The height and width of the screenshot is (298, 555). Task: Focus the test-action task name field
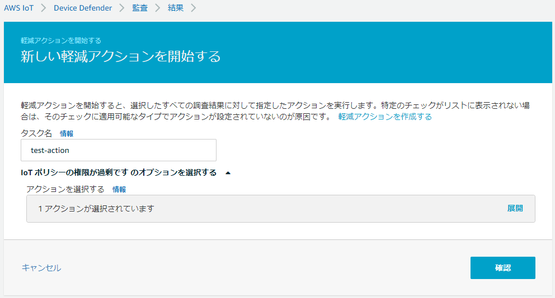pos(119,150)
